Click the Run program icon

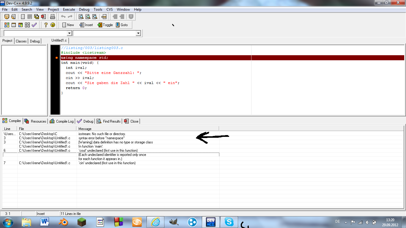(x=13, y=25)
